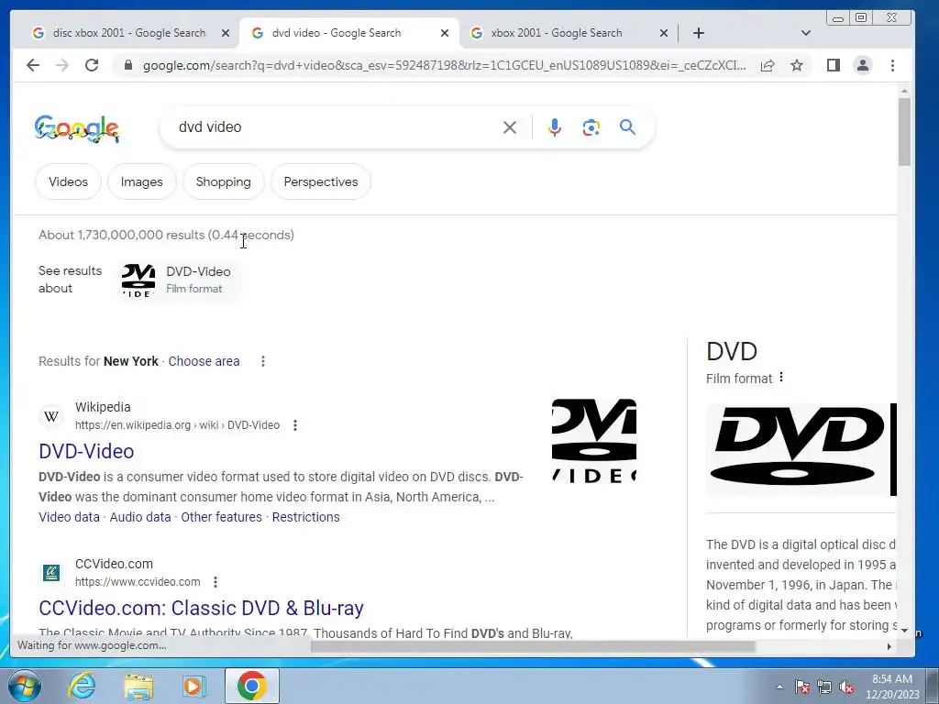939x704 pixels.
Task: Reload the current page
Action: coord(92,65)
